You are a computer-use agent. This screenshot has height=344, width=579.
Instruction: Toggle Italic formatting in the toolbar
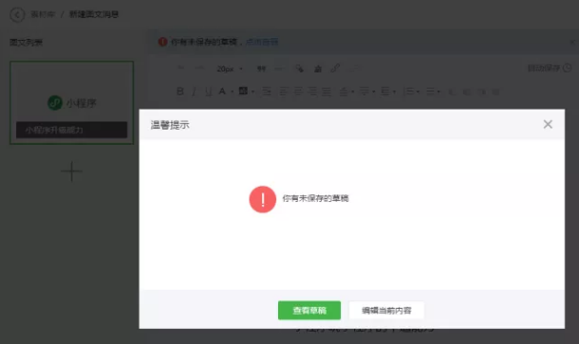tap(194, 91)
